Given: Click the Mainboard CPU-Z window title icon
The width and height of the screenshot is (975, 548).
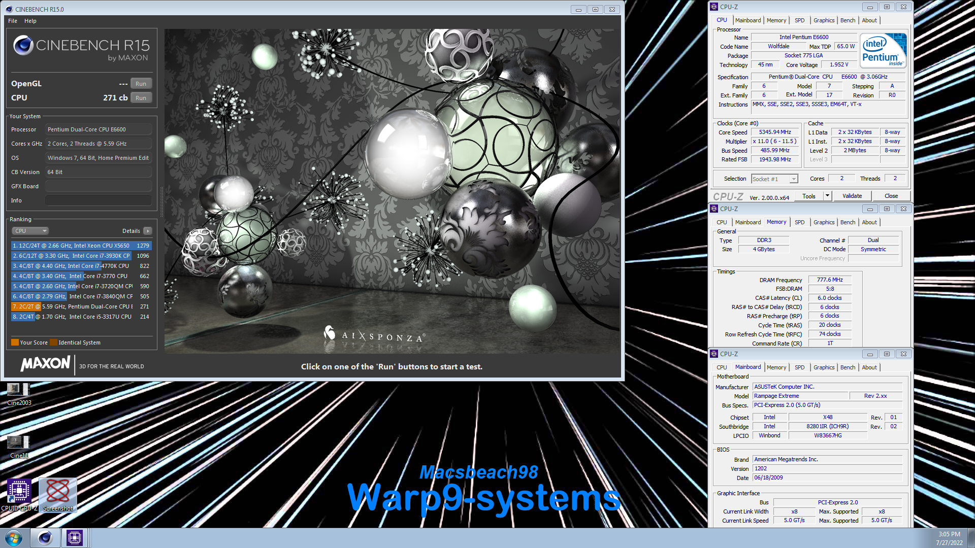Looking at the screenshot, I should 714,354.
